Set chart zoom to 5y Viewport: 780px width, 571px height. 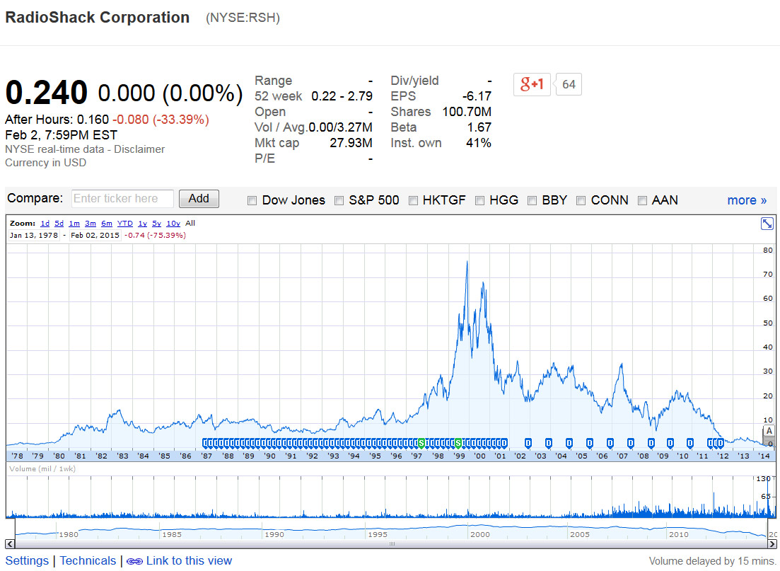157,224
